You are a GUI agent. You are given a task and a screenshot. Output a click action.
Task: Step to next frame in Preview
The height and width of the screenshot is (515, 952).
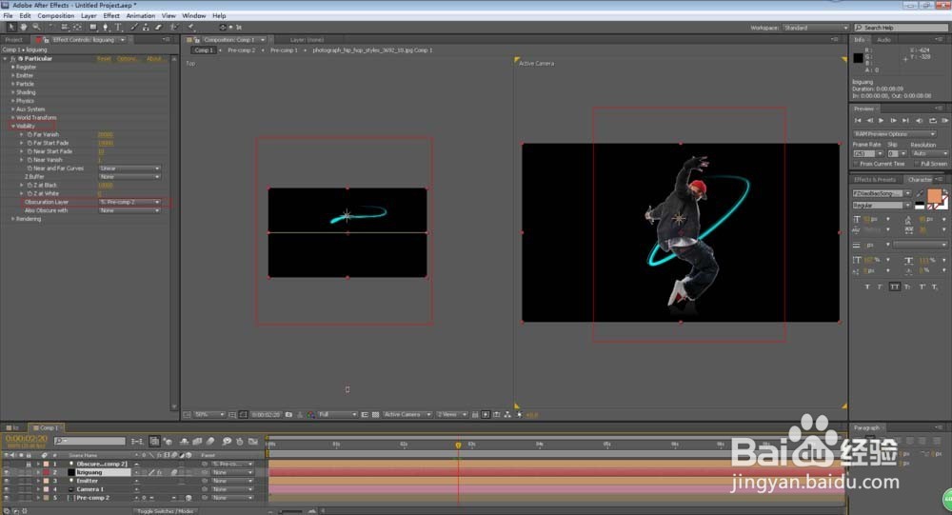click(894, 120)
